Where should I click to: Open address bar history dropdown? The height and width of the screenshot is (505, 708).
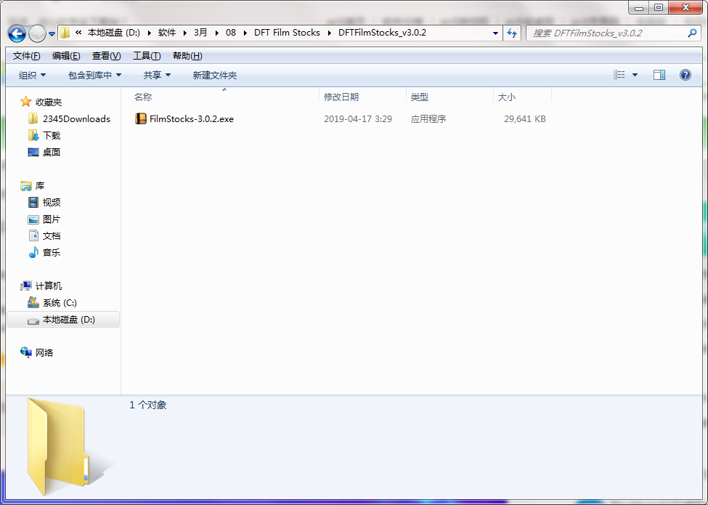pos(495,33)
